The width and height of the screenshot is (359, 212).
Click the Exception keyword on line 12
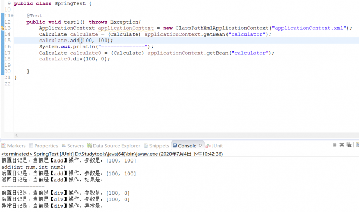pos(124,22)
